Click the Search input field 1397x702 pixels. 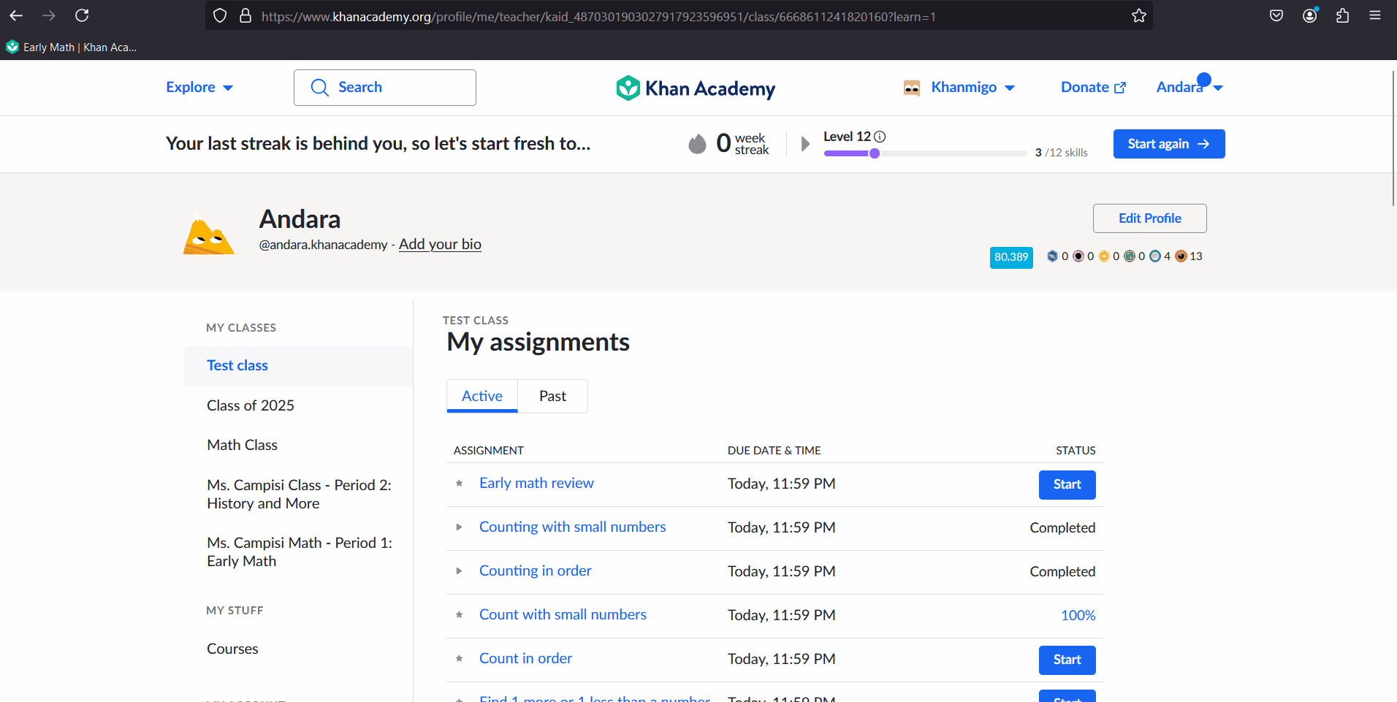point(385,88)
